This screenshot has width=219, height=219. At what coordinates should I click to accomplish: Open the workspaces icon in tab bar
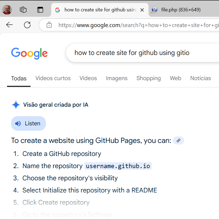[x=23, y=10]
